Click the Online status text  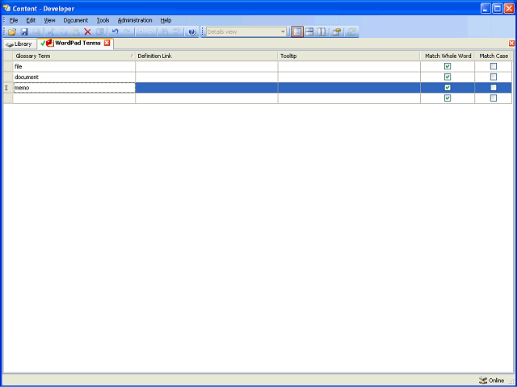pyautogui.click(x=496, y=381)
